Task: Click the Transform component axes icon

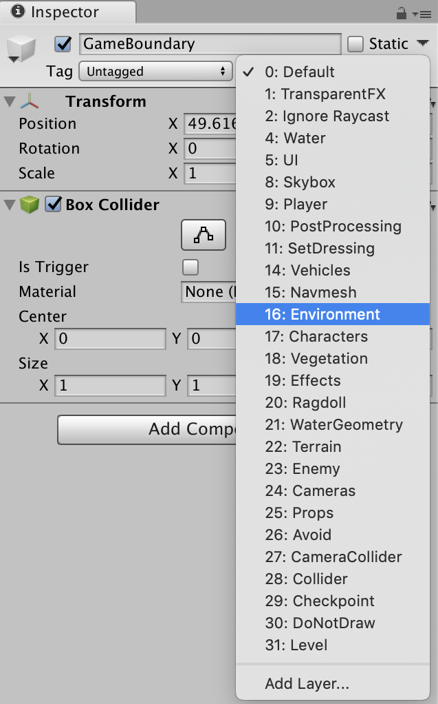Action: [x=30, y=102]
